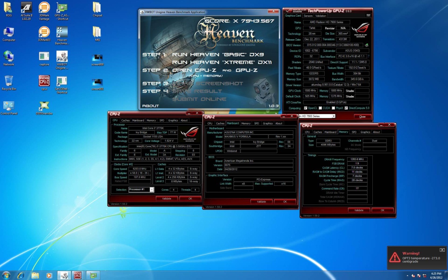
Task: Toggle the PhysX checkbox in GPU-Z
Action: (x=333, y=108)
